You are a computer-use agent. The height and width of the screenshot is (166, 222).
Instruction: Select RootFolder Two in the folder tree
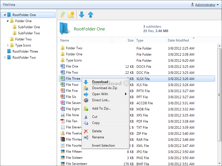[24, 57]
